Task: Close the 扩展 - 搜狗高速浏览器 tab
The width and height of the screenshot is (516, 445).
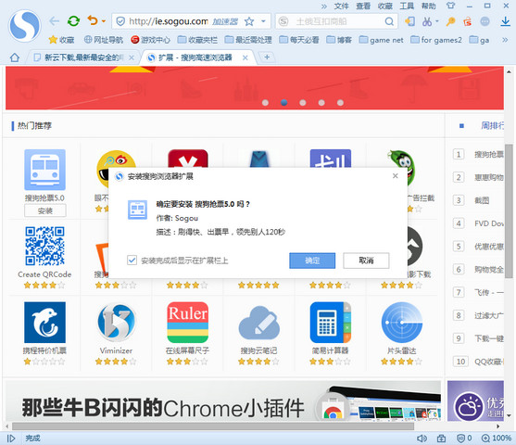Action: click(x=245, y=57)
